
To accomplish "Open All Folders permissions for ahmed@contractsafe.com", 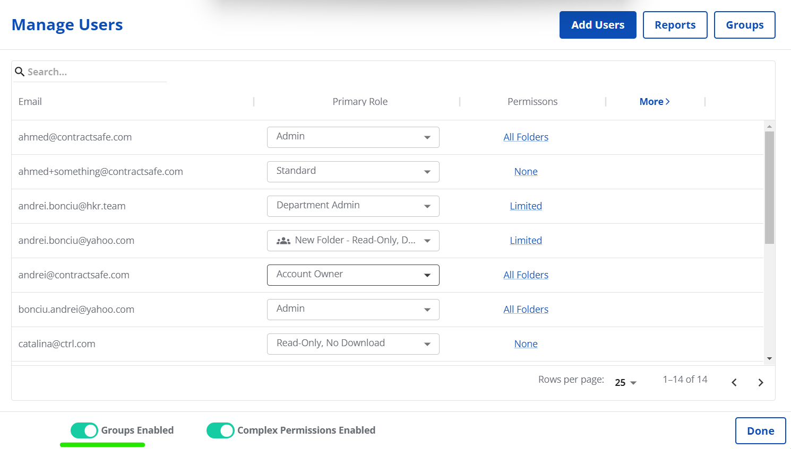I will [x=526, y=137].
